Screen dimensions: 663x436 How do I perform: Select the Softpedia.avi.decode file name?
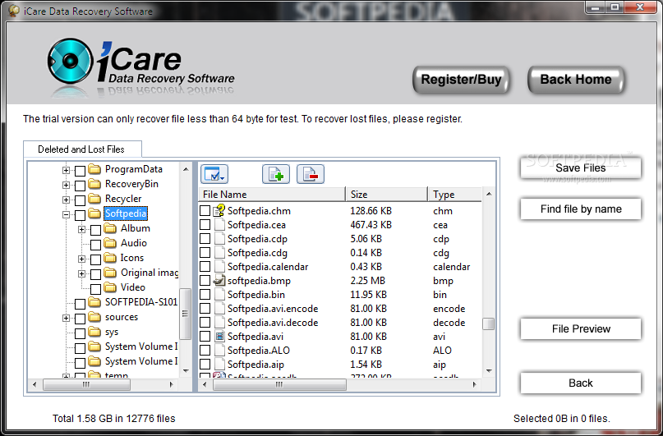pyautogui.click(x=273, y=323)
